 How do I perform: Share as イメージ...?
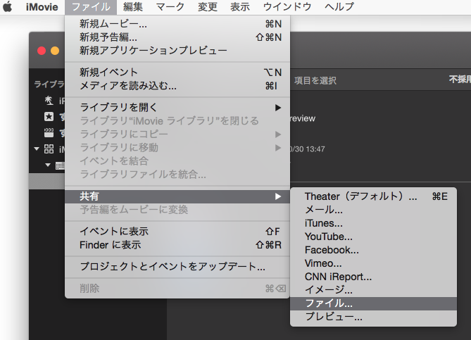coord(373,290)
